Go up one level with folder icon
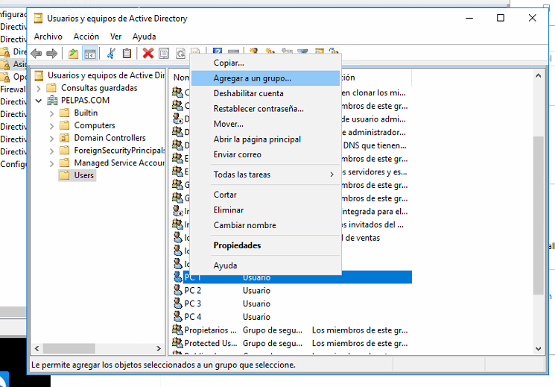555x387 pixels. [x=73, y=53]
